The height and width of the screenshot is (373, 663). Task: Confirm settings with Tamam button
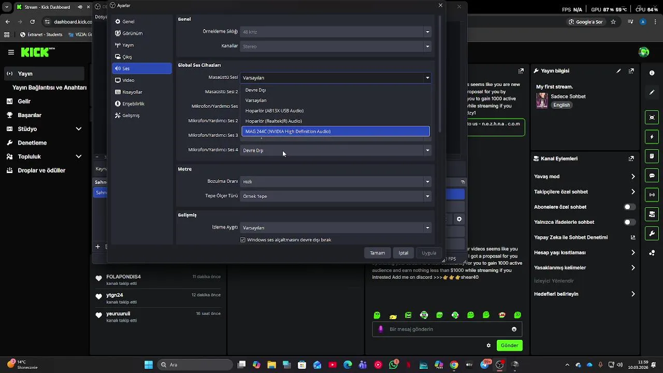coord(377,253)
